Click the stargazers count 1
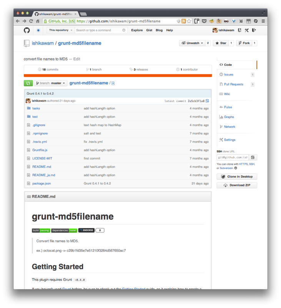The image size is (281, 308). tap(231, 43)
